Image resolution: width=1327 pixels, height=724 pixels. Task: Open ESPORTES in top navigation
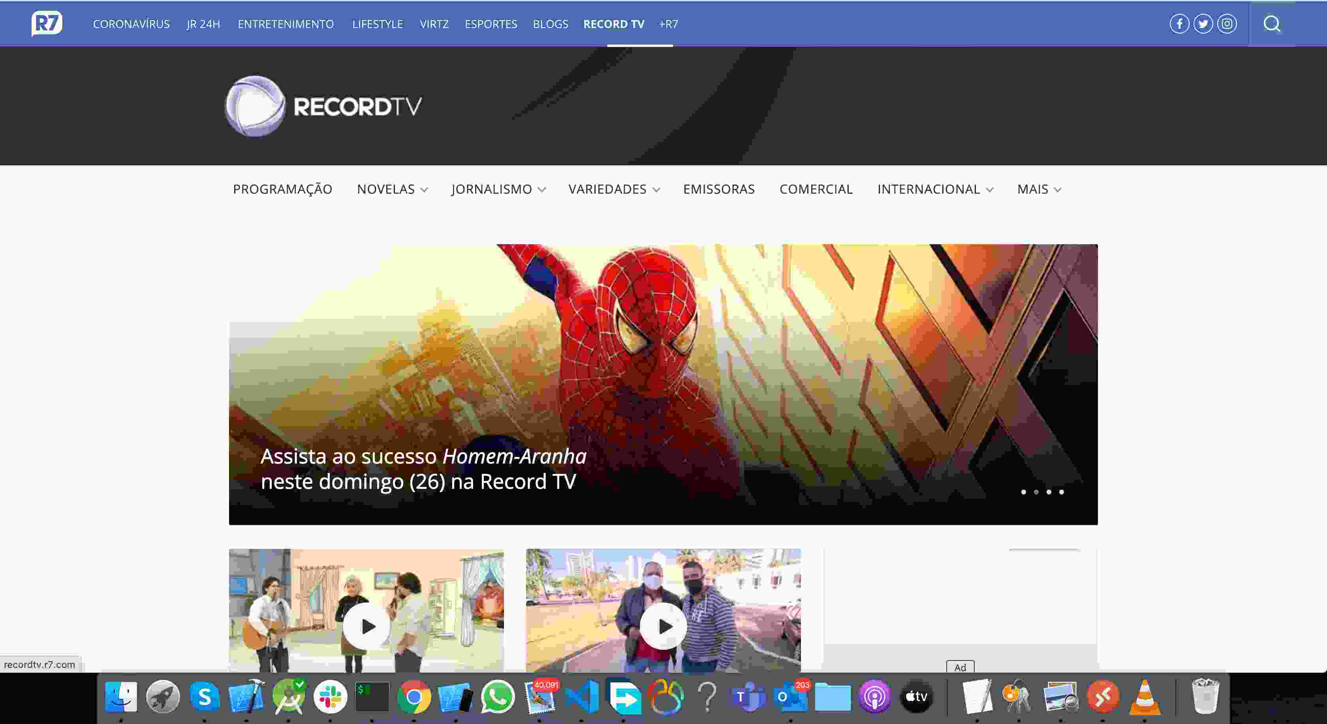pyautogui.click(x=491, y=24)
